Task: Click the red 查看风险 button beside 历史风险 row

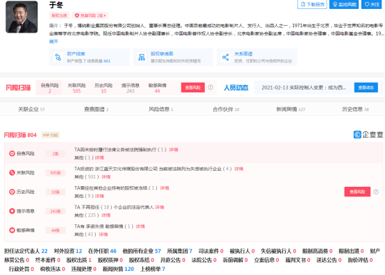Action: (x=357, y=192)
